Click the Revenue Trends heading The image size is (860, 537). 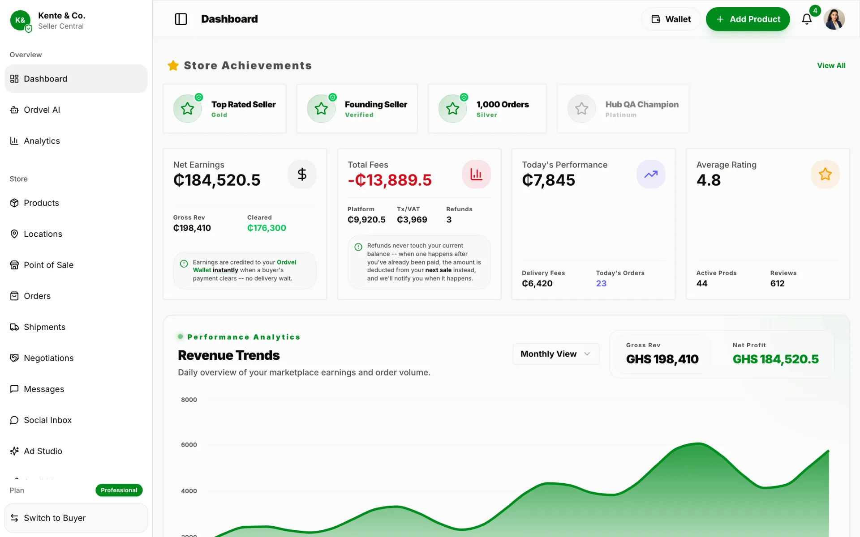(x=228, y=355)
